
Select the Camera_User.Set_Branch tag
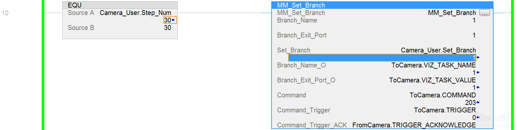point(438,50)
